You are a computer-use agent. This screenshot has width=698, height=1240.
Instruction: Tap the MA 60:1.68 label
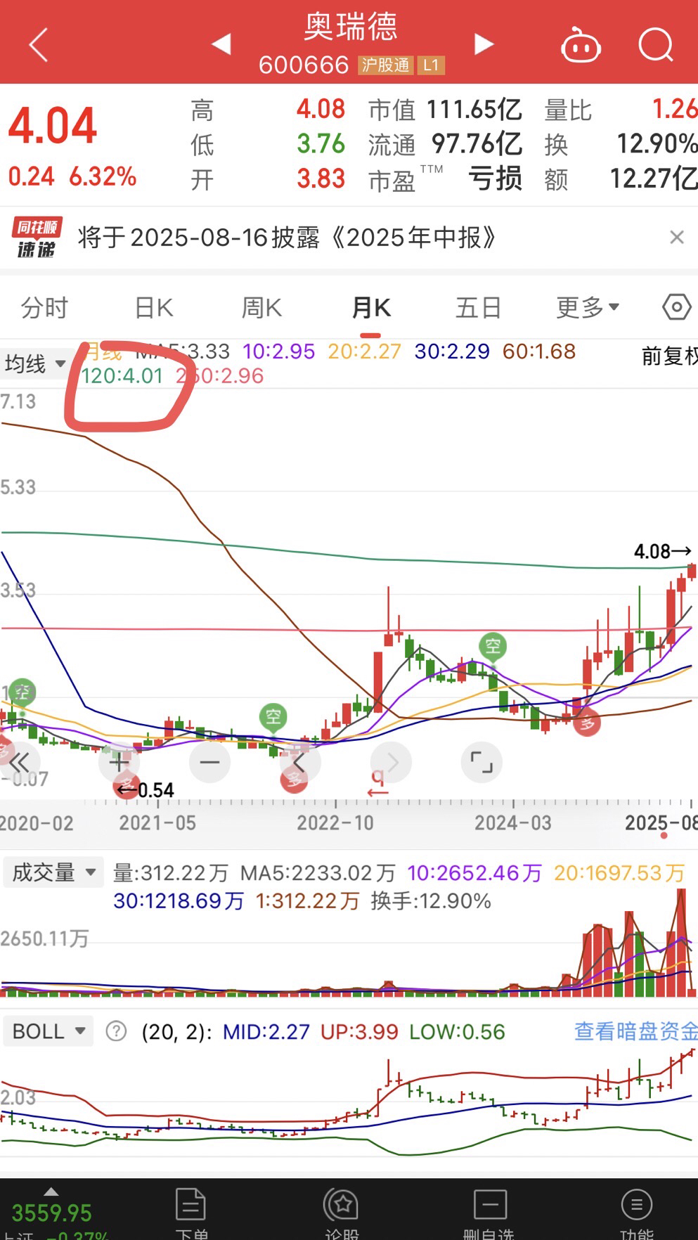pos(539,351)
